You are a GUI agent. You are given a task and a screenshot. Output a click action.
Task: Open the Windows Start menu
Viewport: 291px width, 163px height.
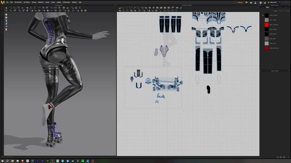point(2,161)
